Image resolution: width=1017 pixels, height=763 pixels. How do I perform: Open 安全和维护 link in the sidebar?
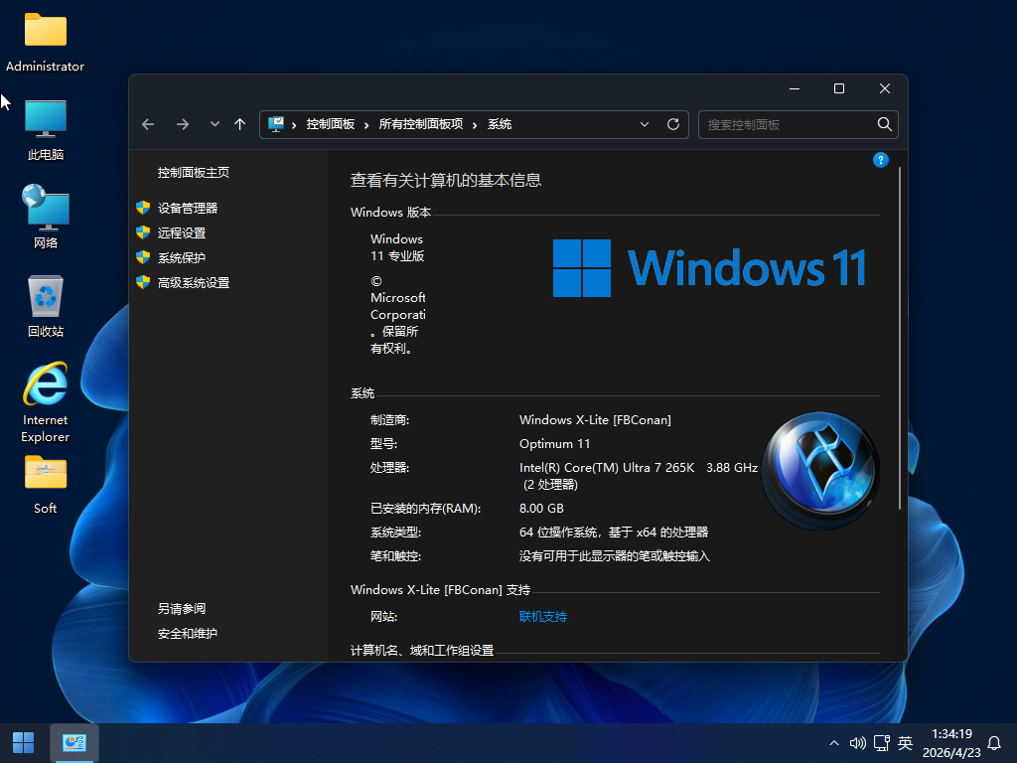coord(188,634)
